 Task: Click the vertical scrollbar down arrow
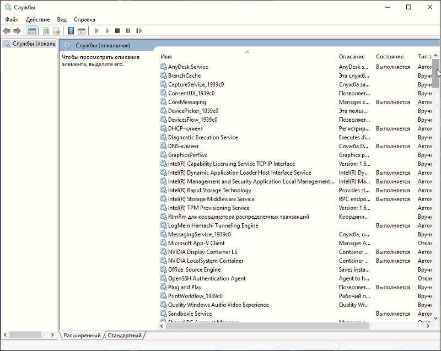point(435,318)
